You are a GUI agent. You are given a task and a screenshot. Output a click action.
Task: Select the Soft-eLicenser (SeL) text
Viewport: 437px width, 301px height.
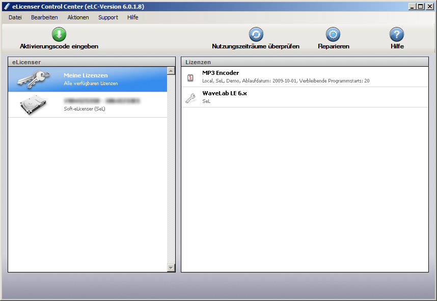[x=85, y=108]
